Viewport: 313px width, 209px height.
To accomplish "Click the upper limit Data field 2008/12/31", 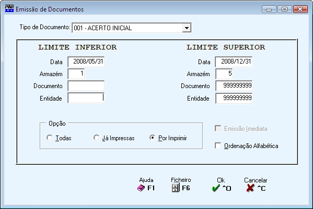I will point(234,62).
